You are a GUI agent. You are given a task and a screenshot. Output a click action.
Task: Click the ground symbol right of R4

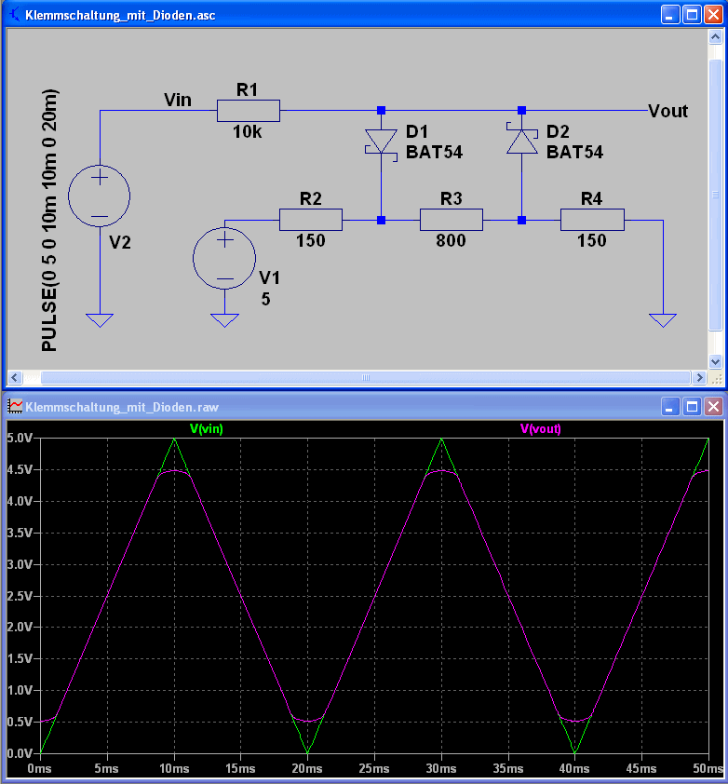(x=663, y=320)
